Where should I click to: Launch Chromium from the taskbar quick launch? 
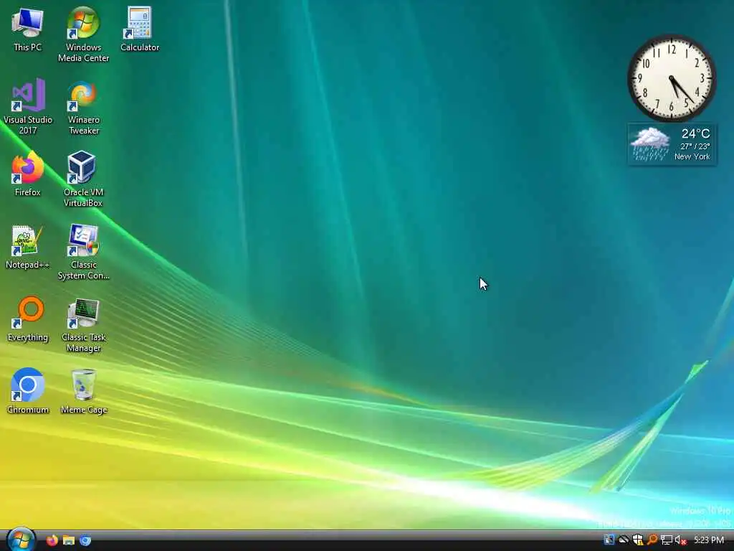coord(85,540)
